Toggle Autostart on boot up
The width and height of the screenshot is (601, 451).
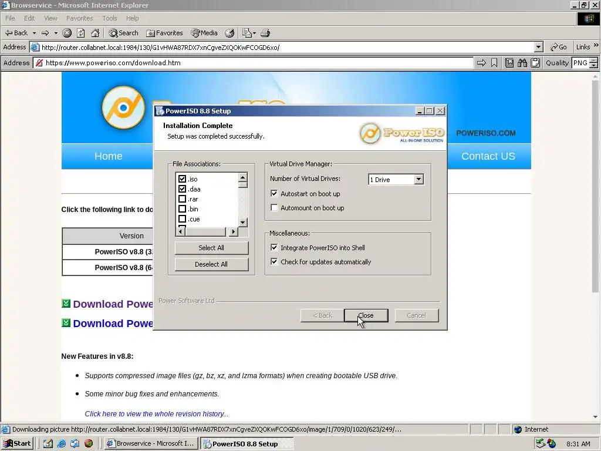click(x=274, y=194)
